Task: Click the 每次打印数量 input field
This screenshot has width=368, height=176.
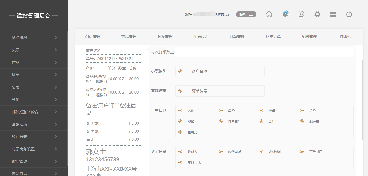Action: (x=264, y=52)
